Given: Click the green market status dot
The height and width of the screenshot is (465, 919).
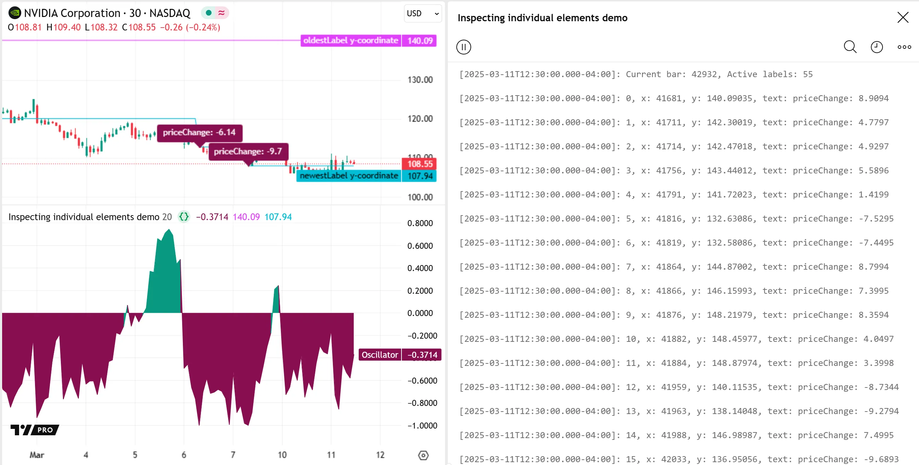Looking at the screenshot, I should 209,13.
